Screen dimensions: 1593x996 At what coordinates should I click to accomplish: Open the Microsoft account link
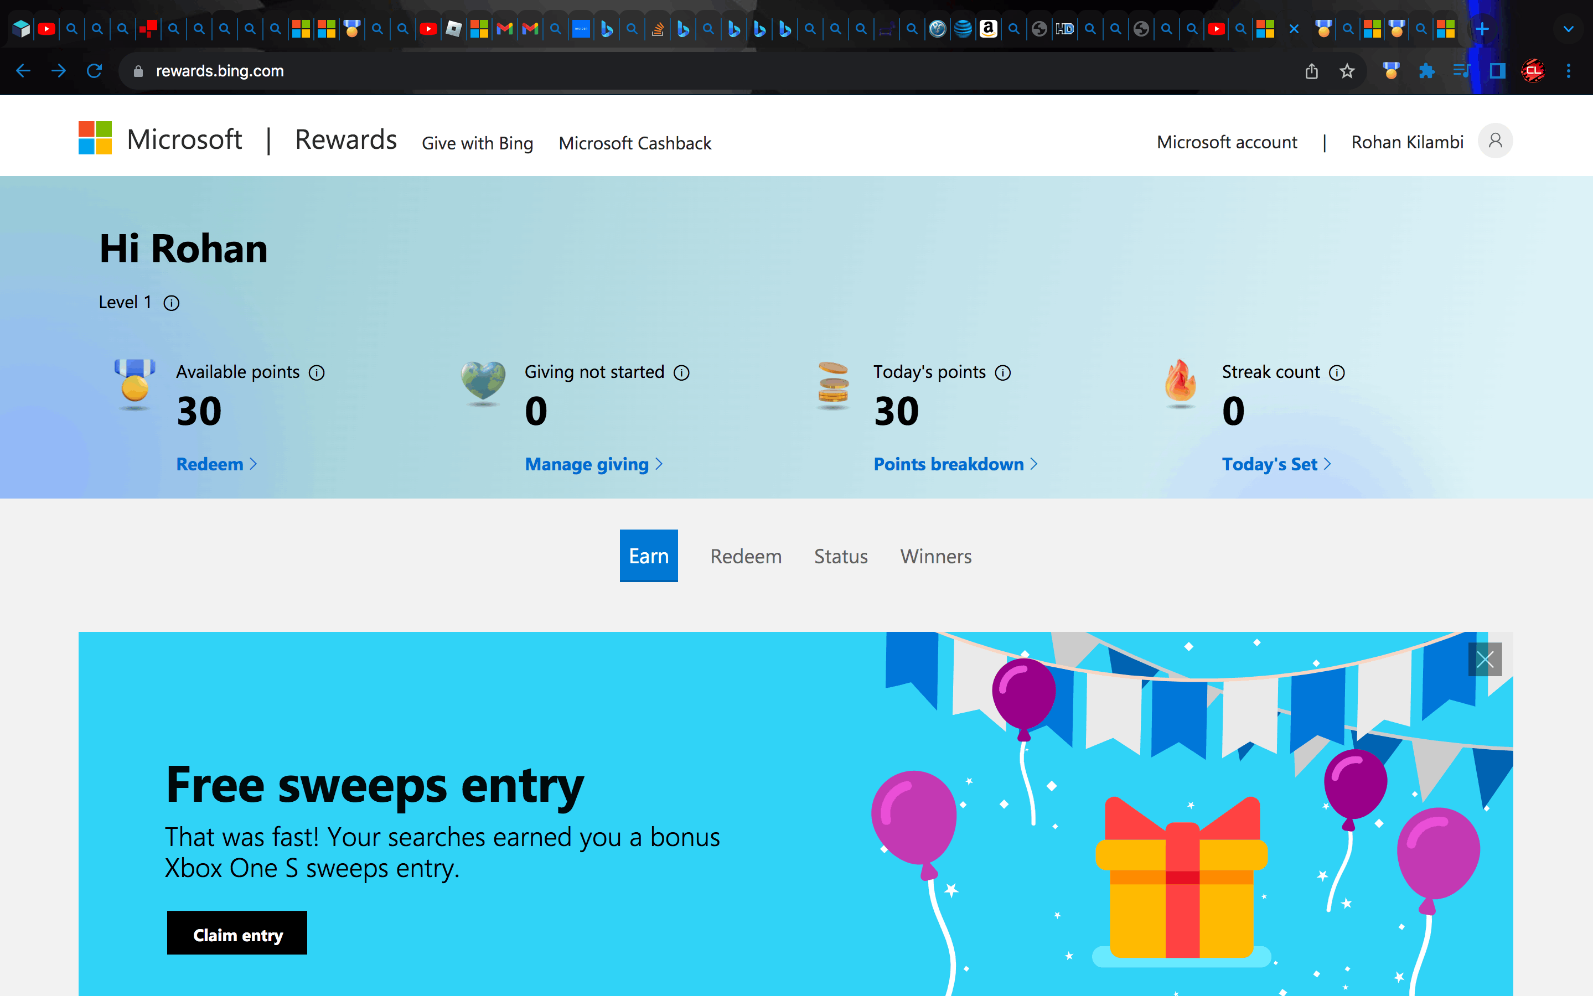[x=1227, y=142]
